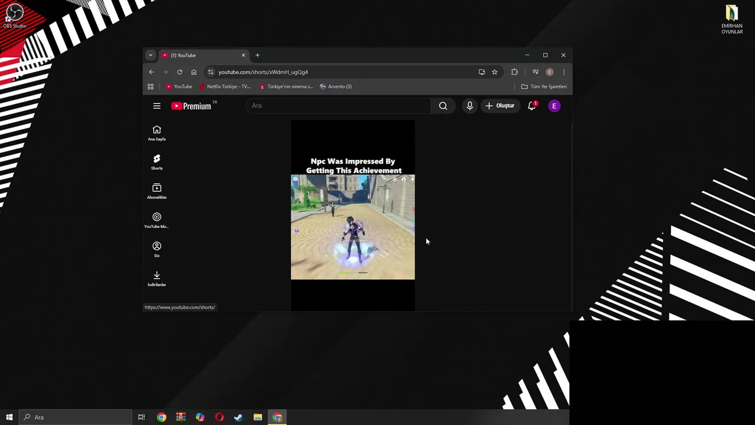Open İndirilenler in the sidebar
Image resolution: width=755 pixels, height=425 pixels.
pyautogui.click(x=157, y=279)
